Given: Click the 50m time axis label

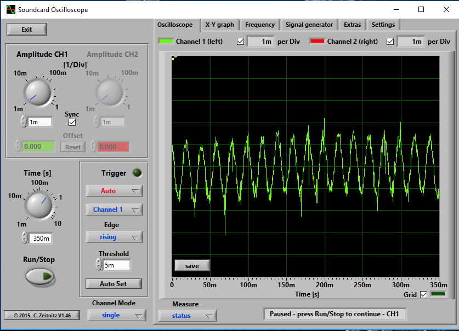Looking at the screenshot, I should coord(210,285).
